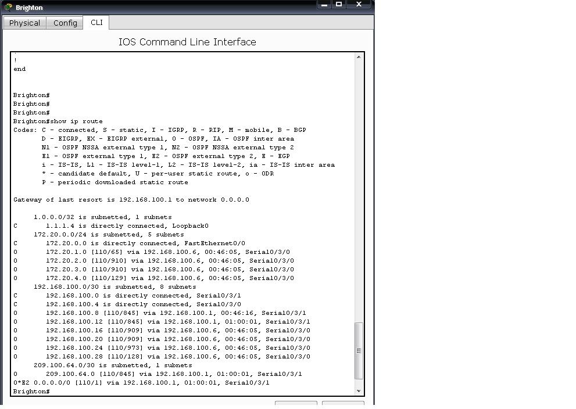Open the Config tab
Viewport: 576px width, 409px height.
click(65, 23)
